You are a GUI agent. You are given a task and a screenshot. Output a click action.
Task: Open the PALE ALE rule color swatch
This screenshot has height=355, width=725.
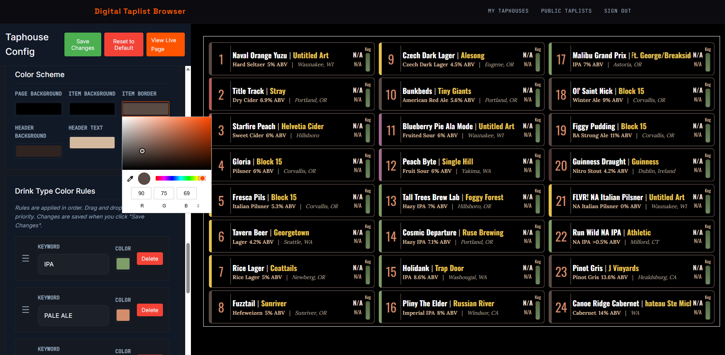point(123,315)
